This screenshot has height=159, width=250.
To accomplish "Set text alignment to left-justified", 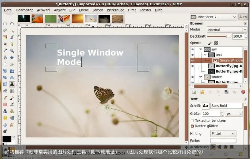I will 213,147.
